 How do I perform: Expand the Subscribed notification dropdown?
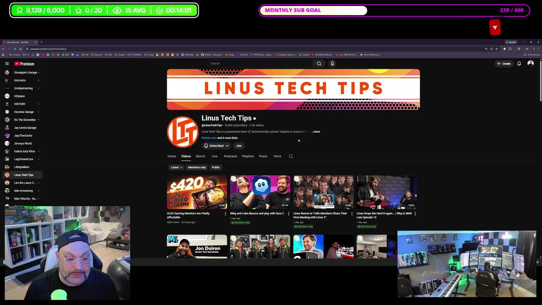pos(216,146)
